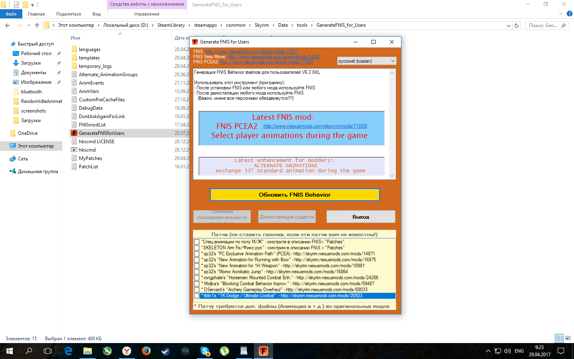Enable gender specific animations patch checkbox
Image resolution: width=574 pixels, height=359 pixels.
coord(197,242)
